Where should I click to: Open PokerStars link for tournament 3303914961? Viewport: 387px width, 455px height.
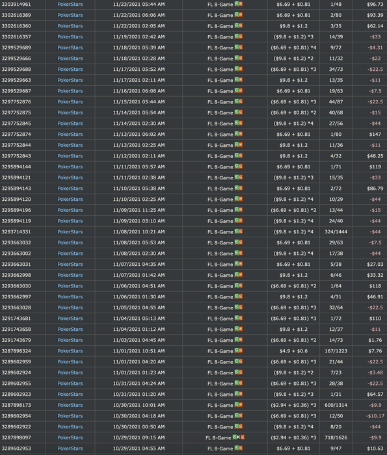pyautogui.click(x=70, y=5)
